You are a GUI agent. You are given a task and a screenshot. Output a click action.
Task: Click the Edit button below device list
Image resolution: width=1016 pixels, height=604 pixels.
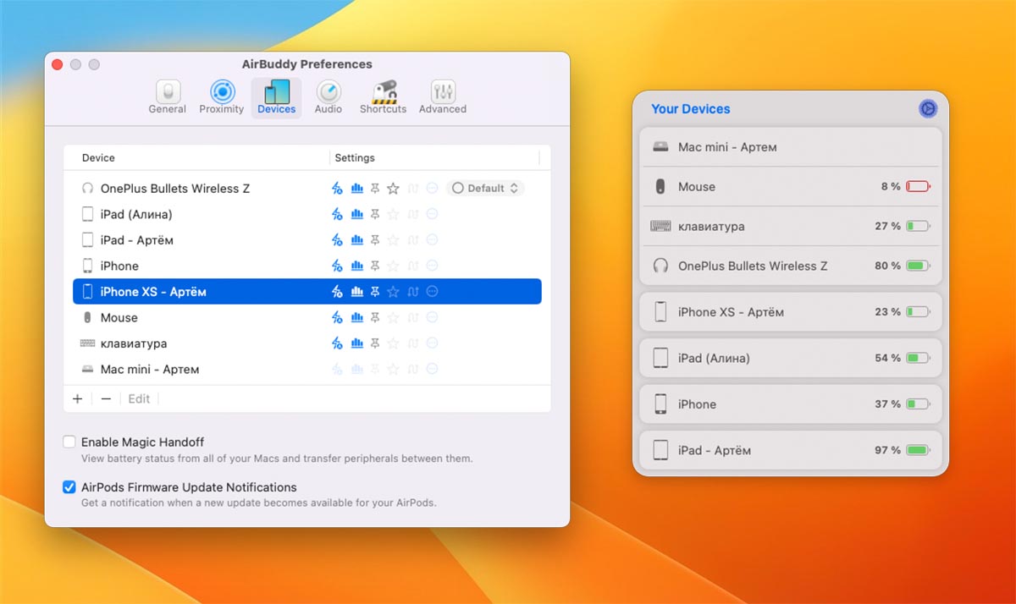(139, 398)
